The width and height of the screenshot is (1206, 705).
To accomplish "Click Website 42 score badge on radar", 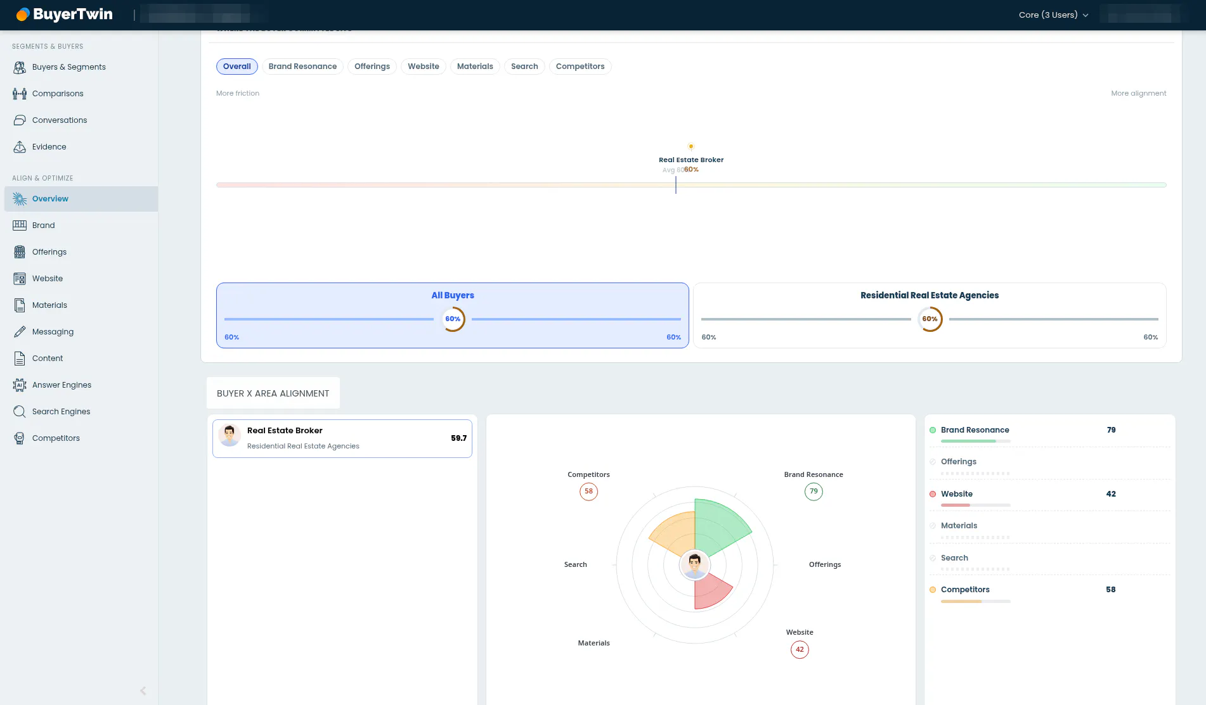I will point(800,649).
